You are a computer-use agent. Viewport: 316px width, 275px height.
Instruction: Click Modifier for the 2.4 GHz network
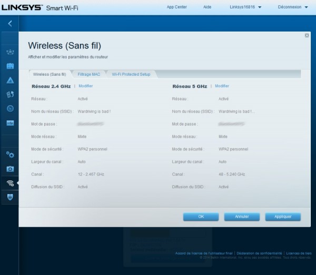(x=85, y=86)
